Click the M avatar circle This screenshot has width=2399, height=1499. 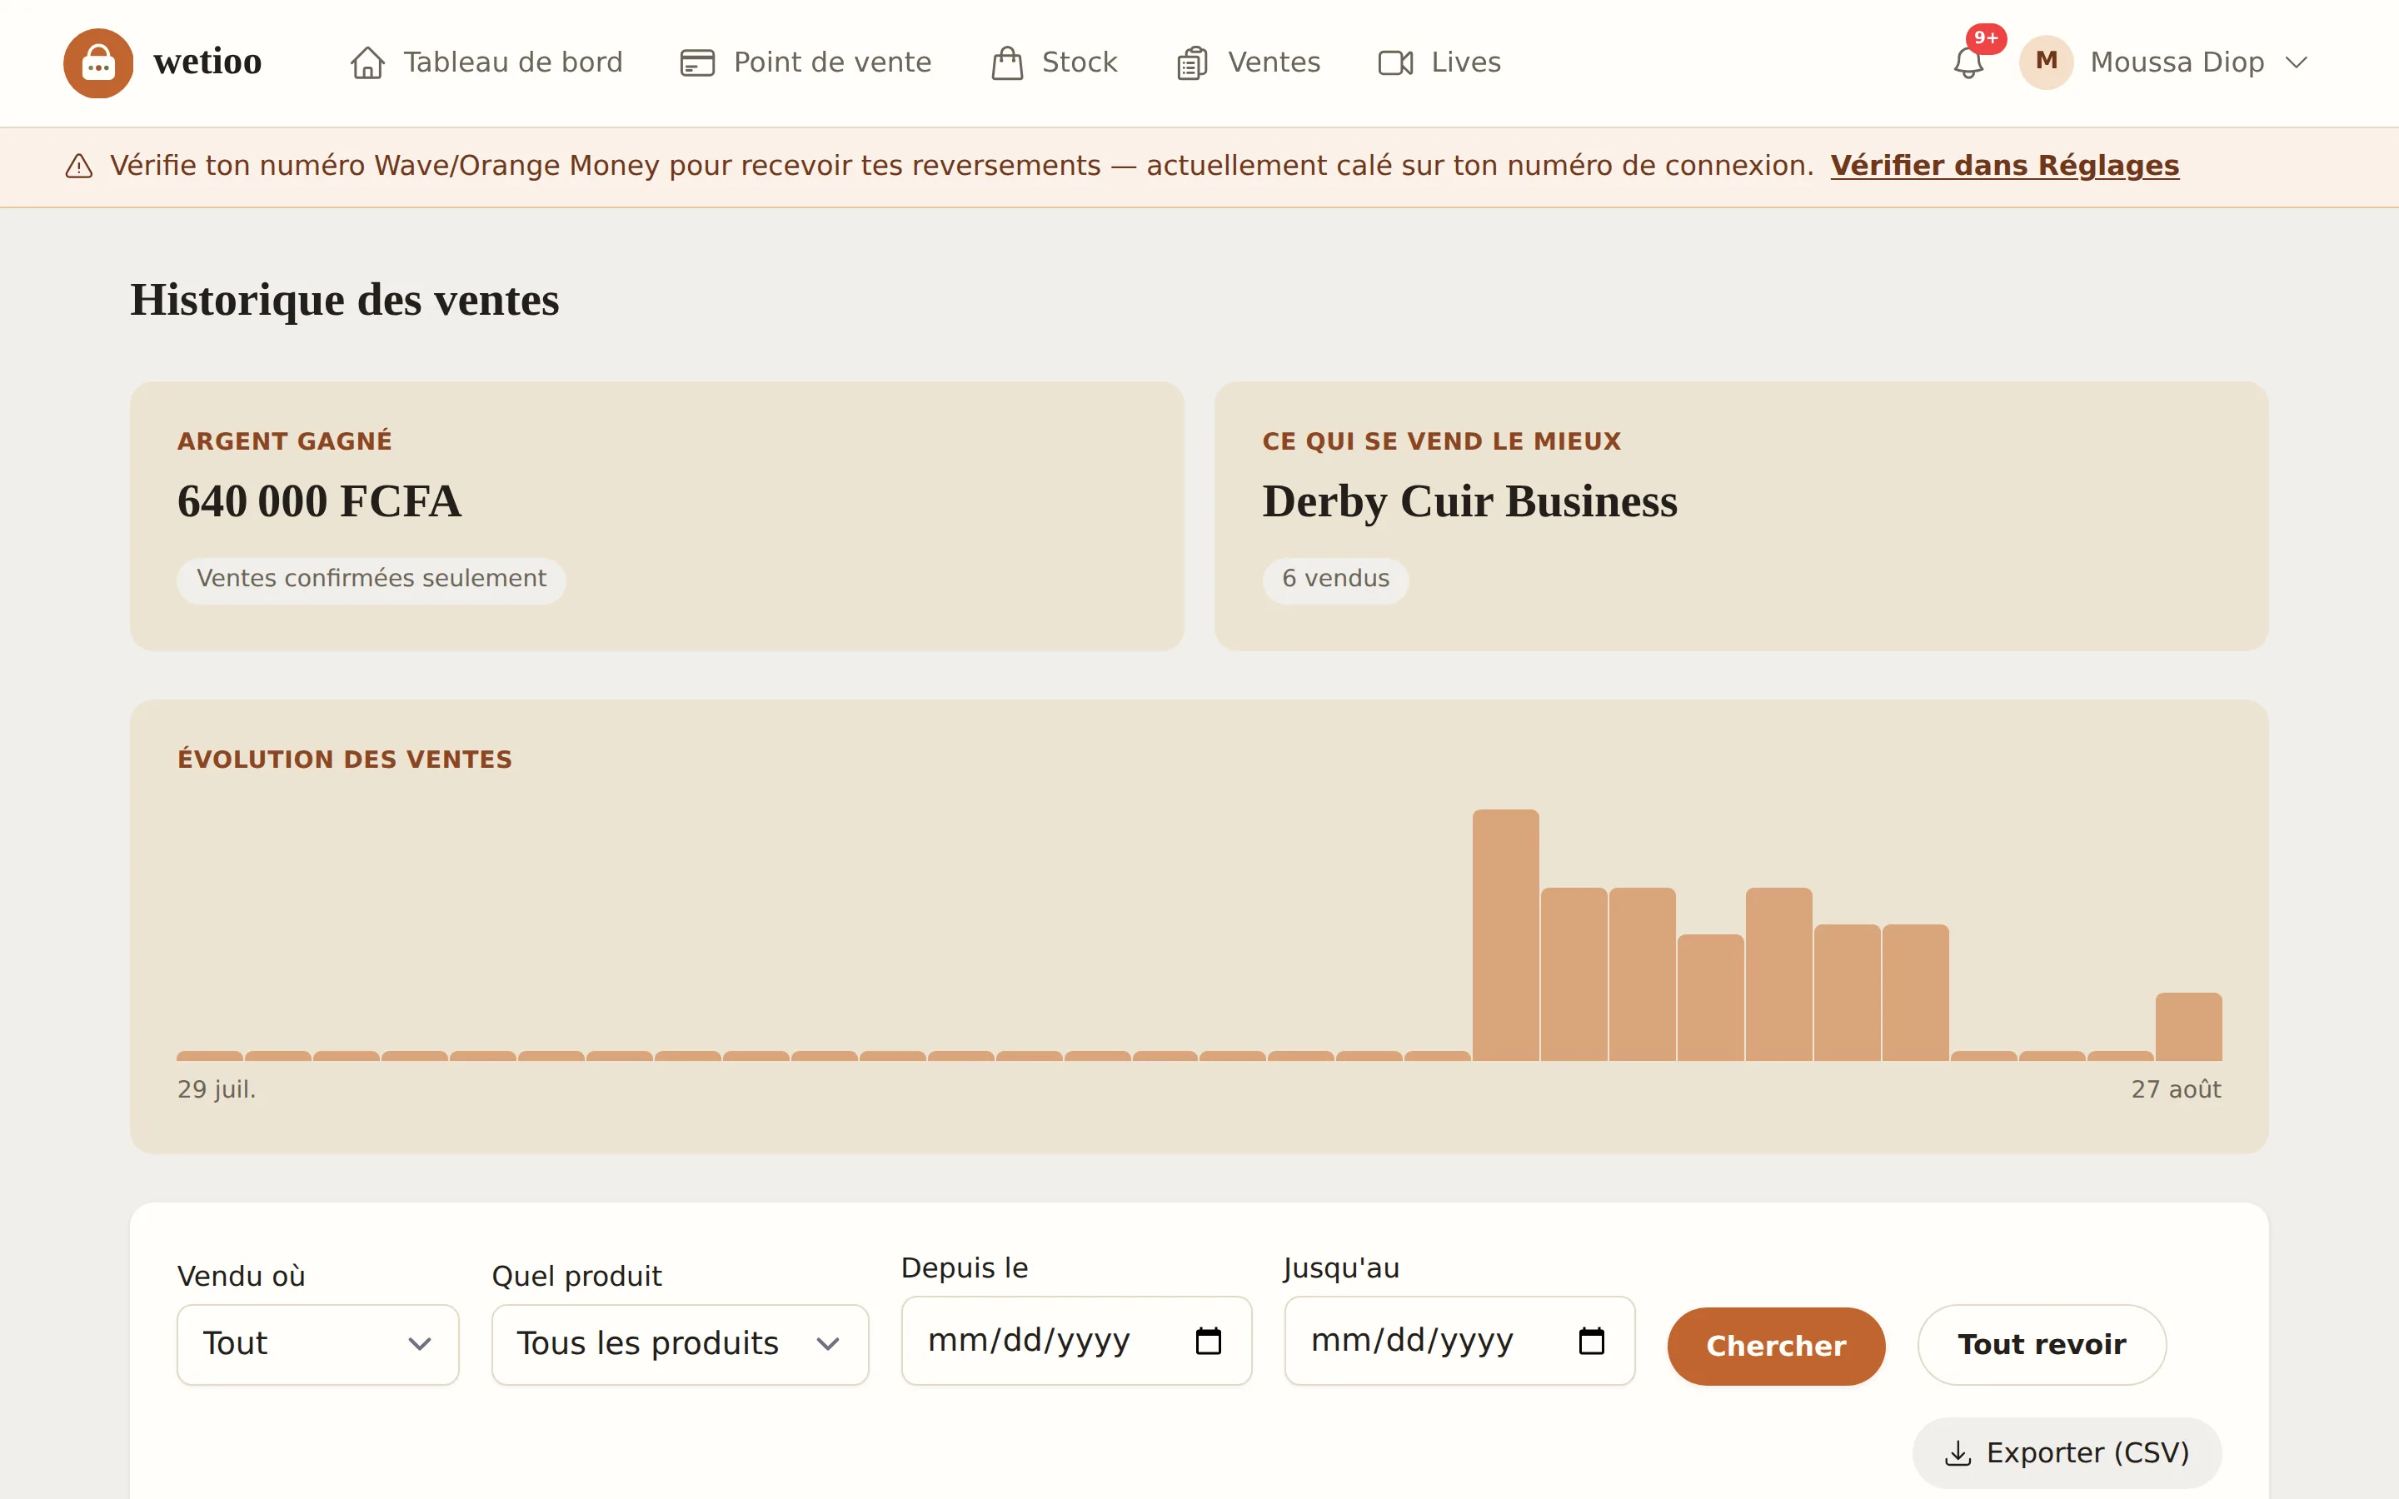pos(2046,62)
